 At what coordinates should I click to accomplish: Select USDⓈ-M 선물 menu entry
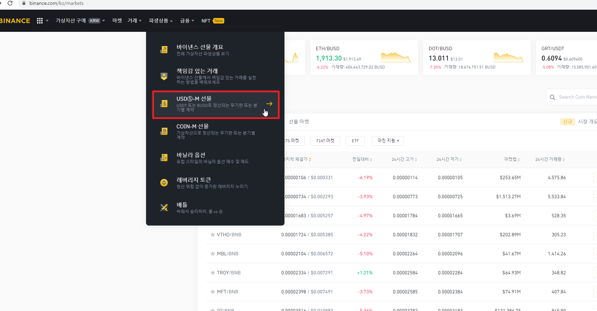(x=216, y=105)
